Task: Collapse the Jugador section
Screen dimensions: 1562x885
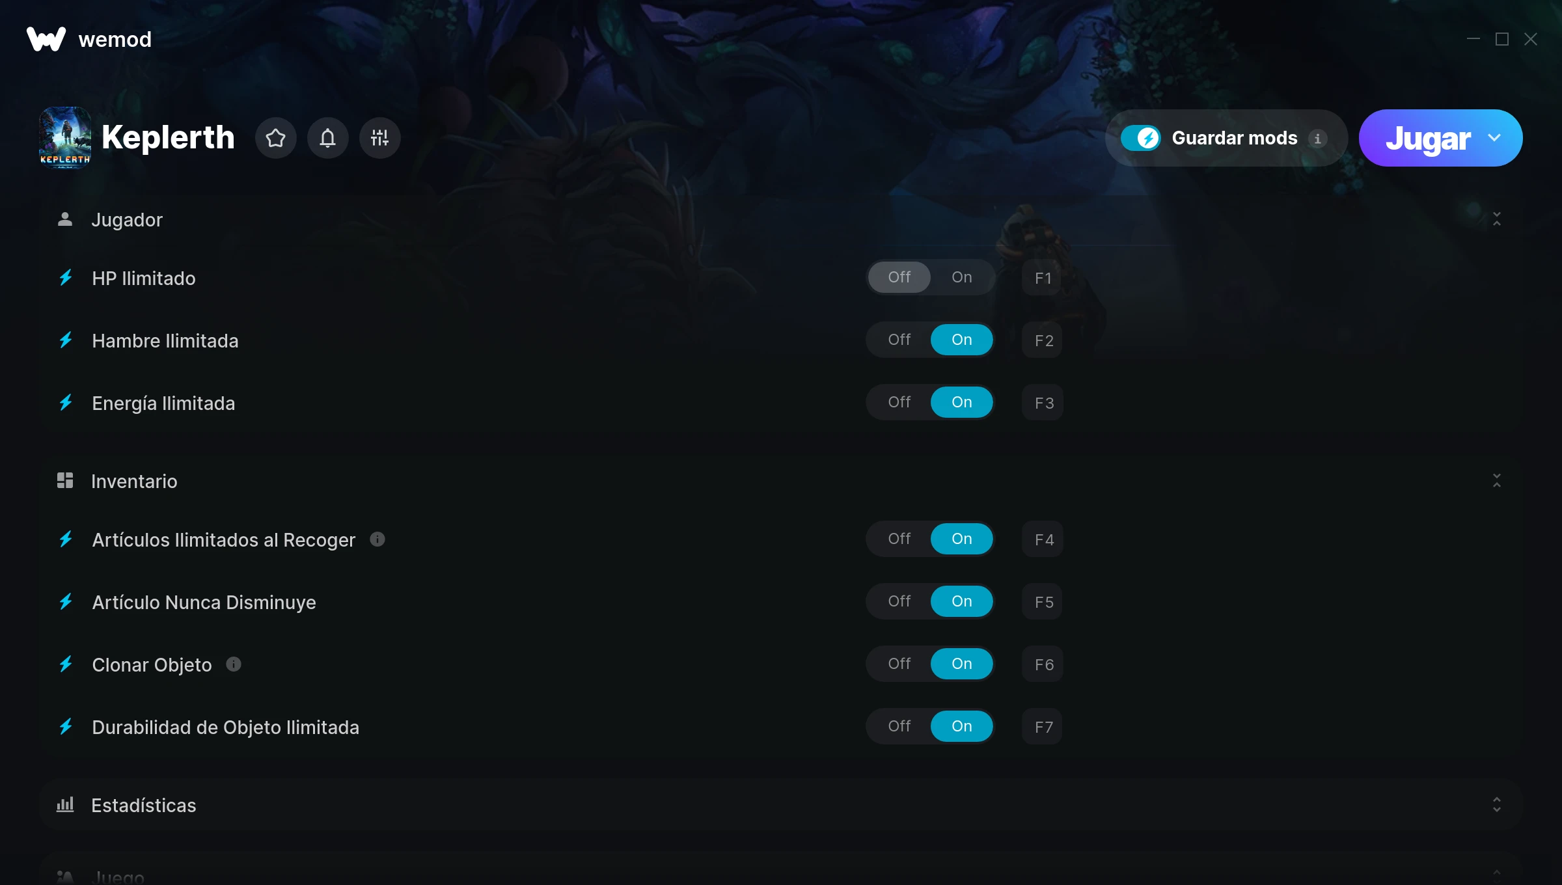Action: (1497, 219)
